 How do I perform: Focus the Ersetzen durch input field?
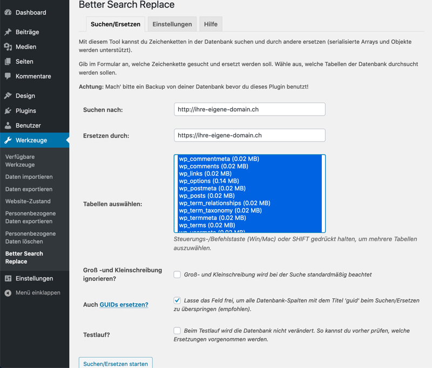click(x=249, y=135)
